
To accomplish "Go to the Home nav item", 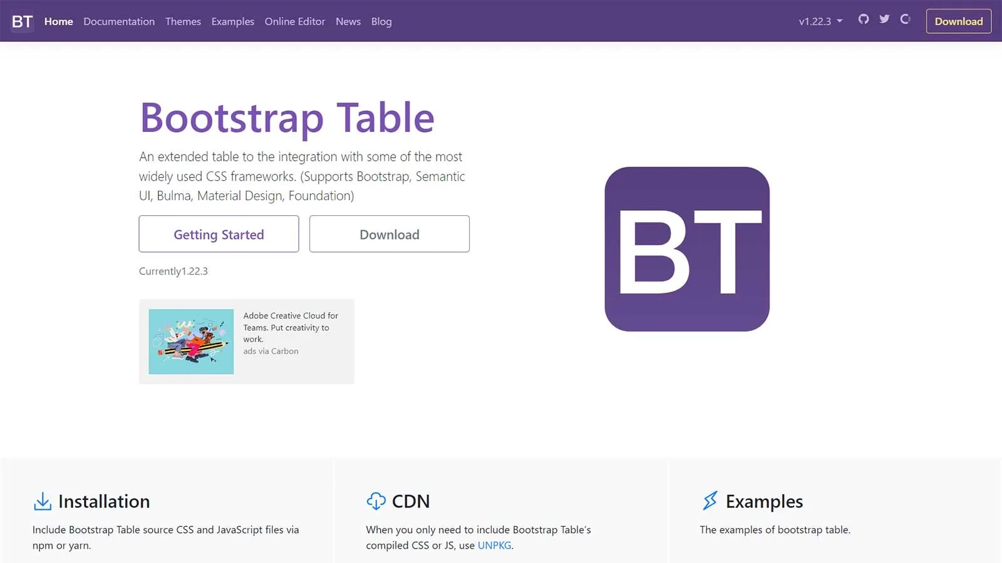I will (59, 21).
